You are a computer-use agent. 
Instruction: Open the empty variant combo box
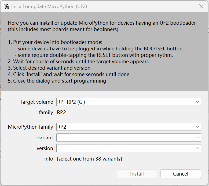point(129,137)
